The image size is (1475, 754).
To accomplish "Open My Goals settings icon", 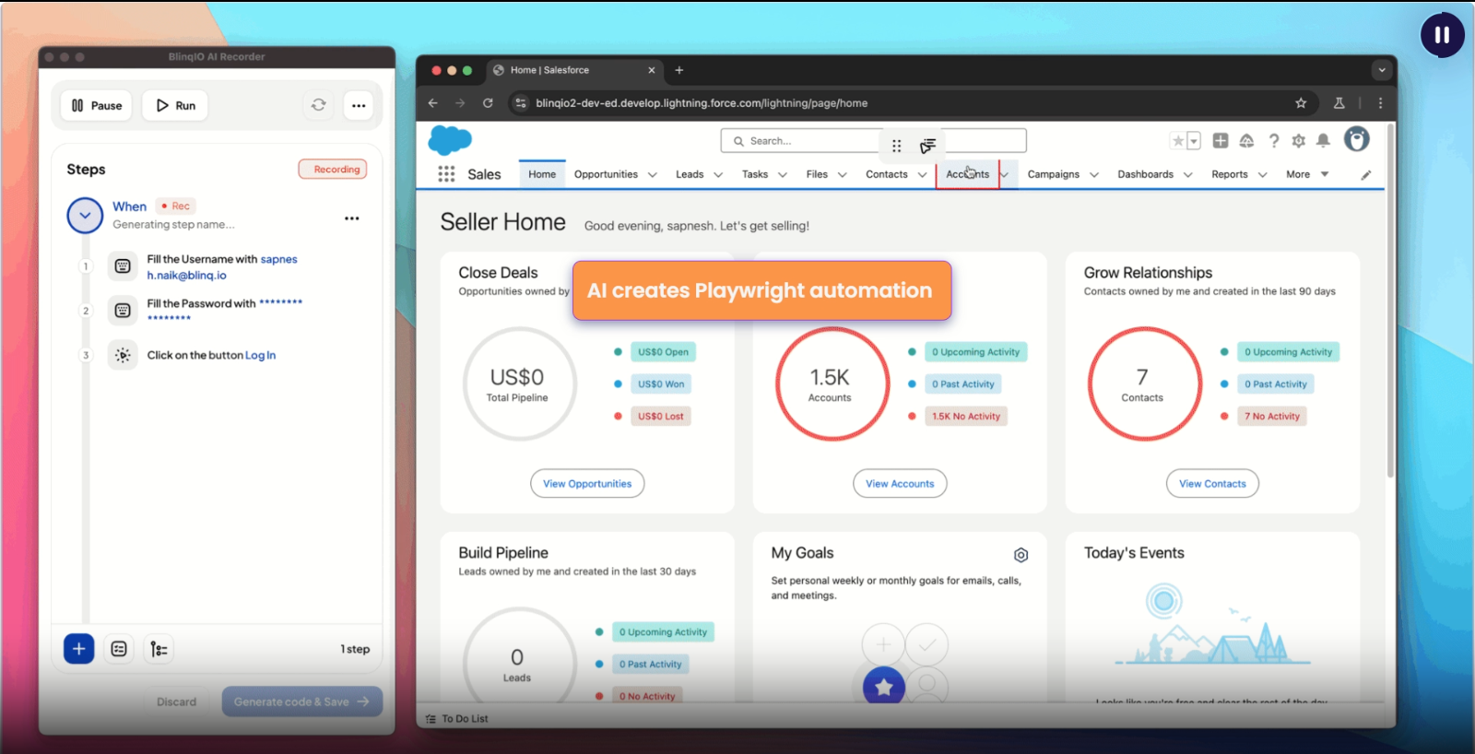I will tap(1021, 555).
